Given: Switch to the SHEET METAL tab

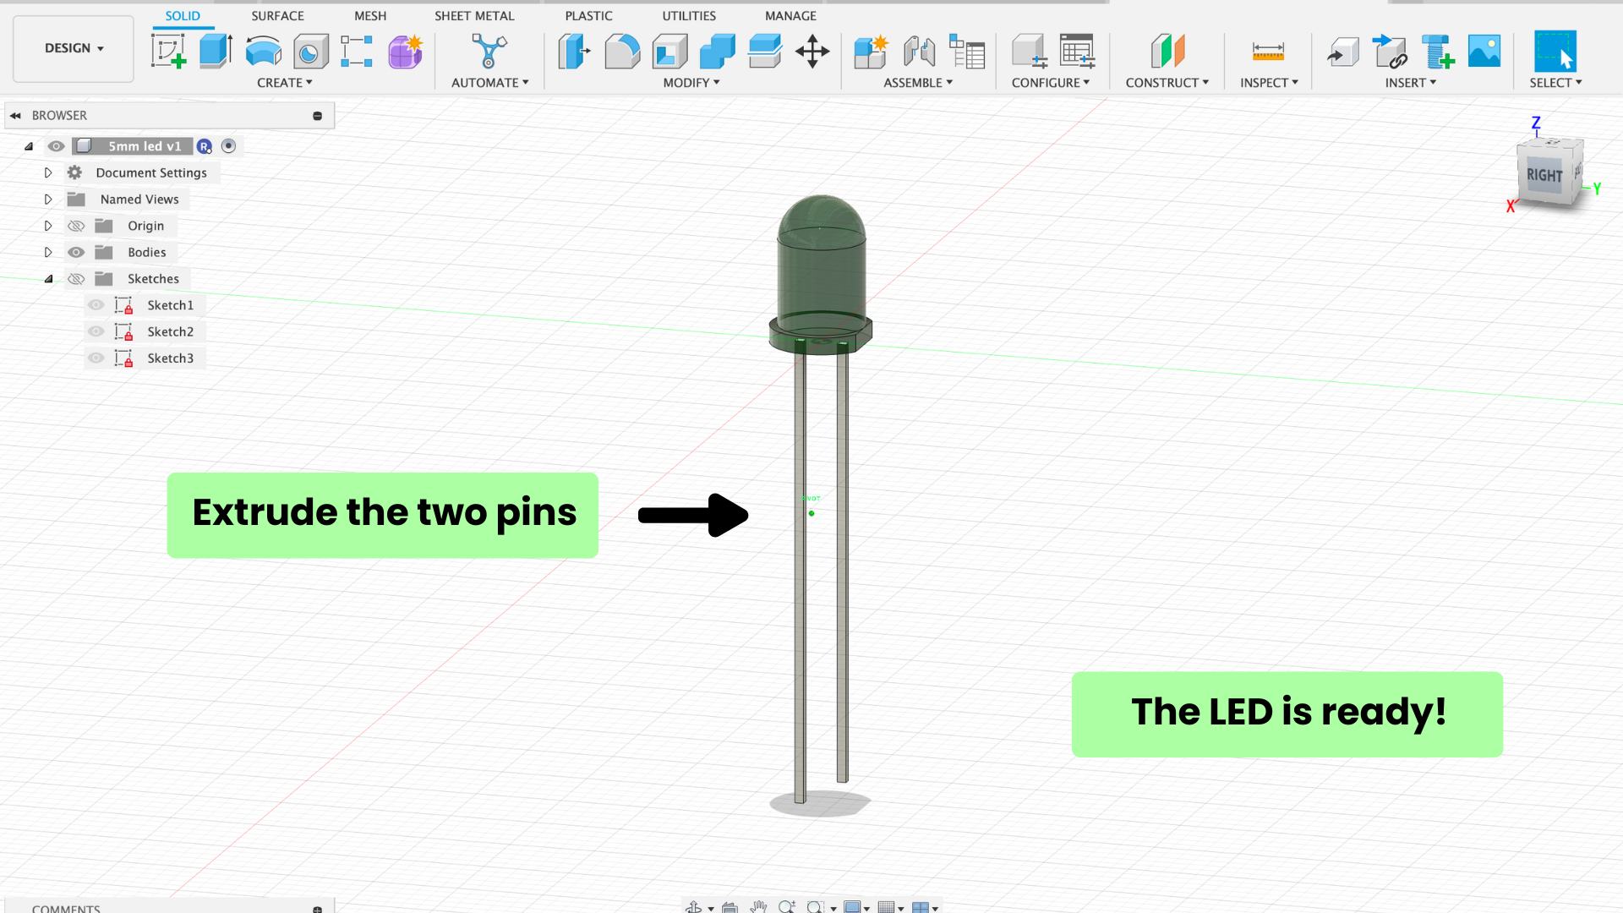Looking at the screenshot, I should 474,16.
